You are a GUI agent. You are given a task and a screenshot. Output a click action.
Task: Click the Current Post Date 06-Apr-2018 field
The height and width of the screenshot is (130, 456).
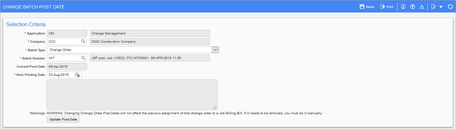(x=67, y=67)
